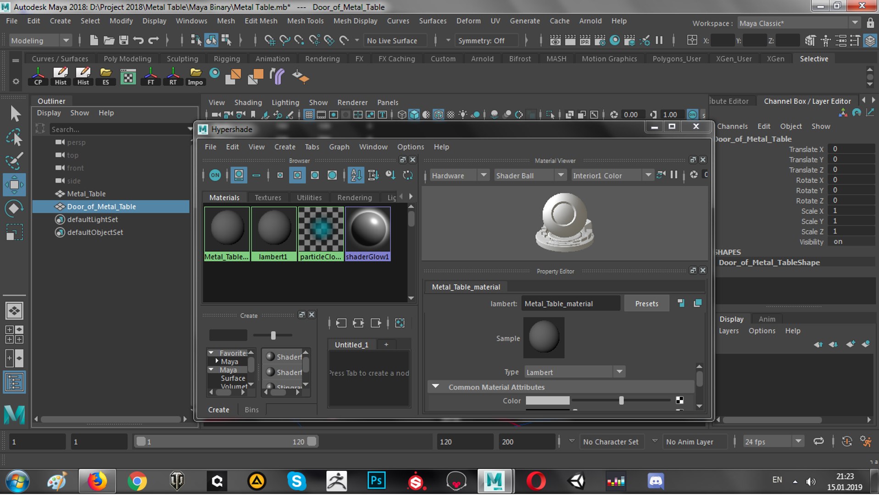879x495 pixels.
Task: Click the Freeze Transformations shelf icon
Action: [x=150, y=77]
